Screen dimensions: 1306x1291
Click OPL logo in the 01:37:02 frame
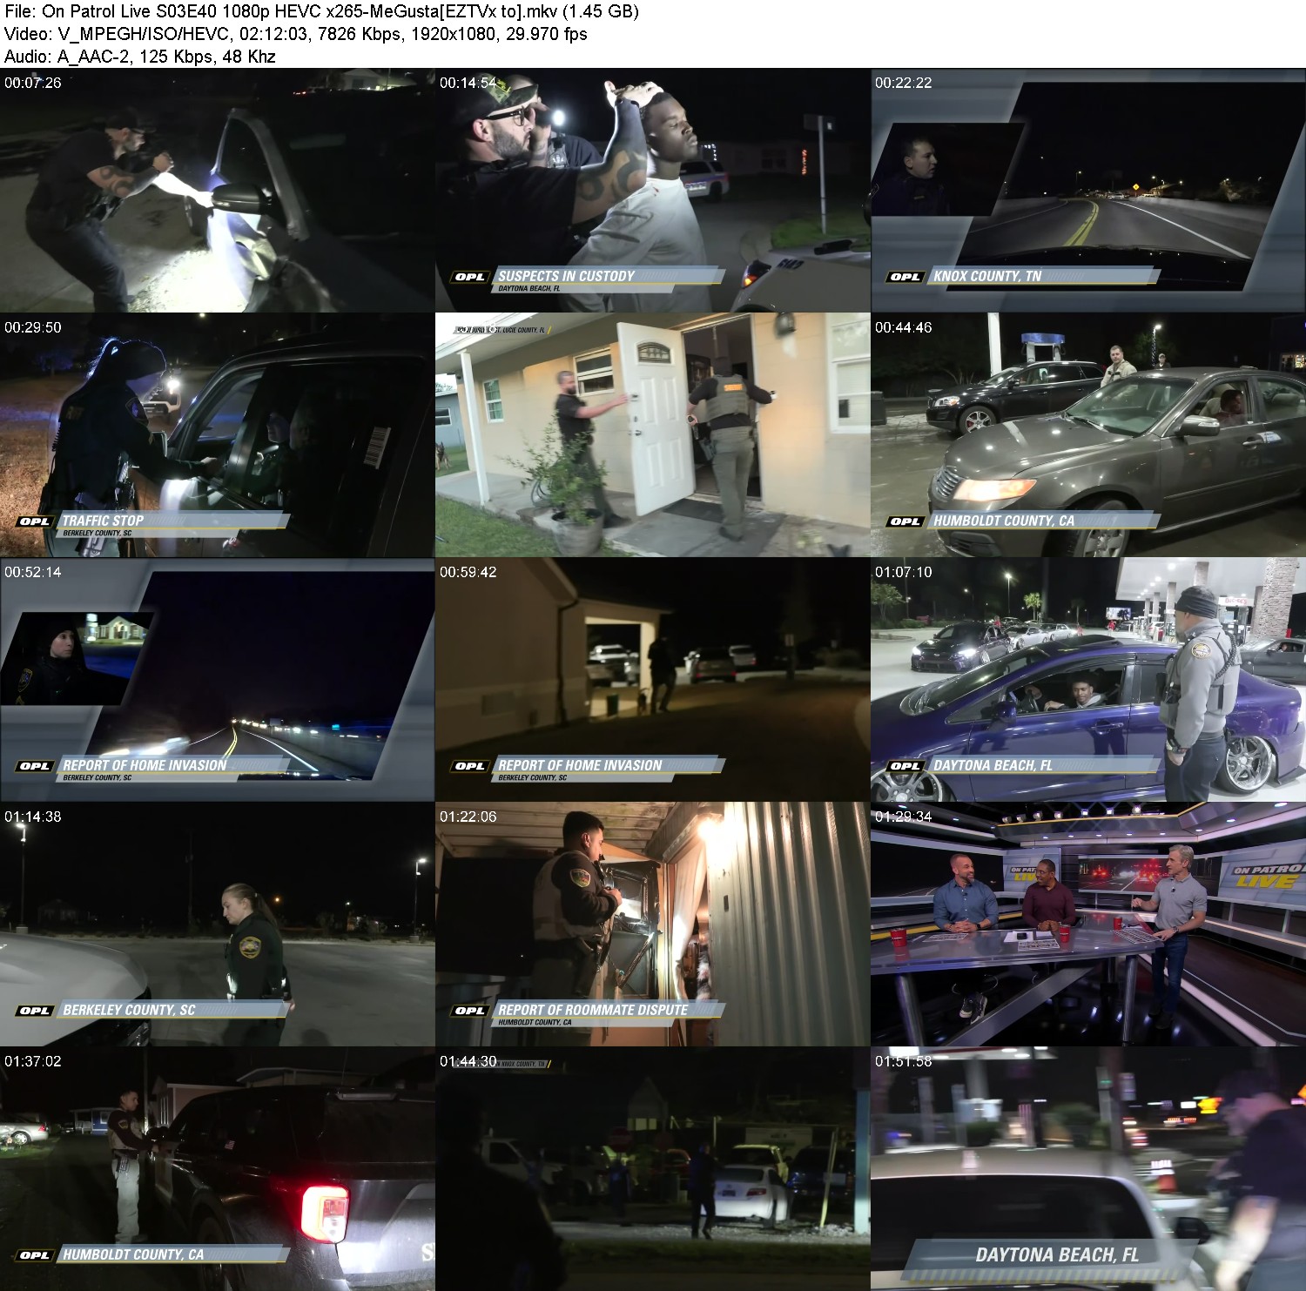(x=35, y=1255)
